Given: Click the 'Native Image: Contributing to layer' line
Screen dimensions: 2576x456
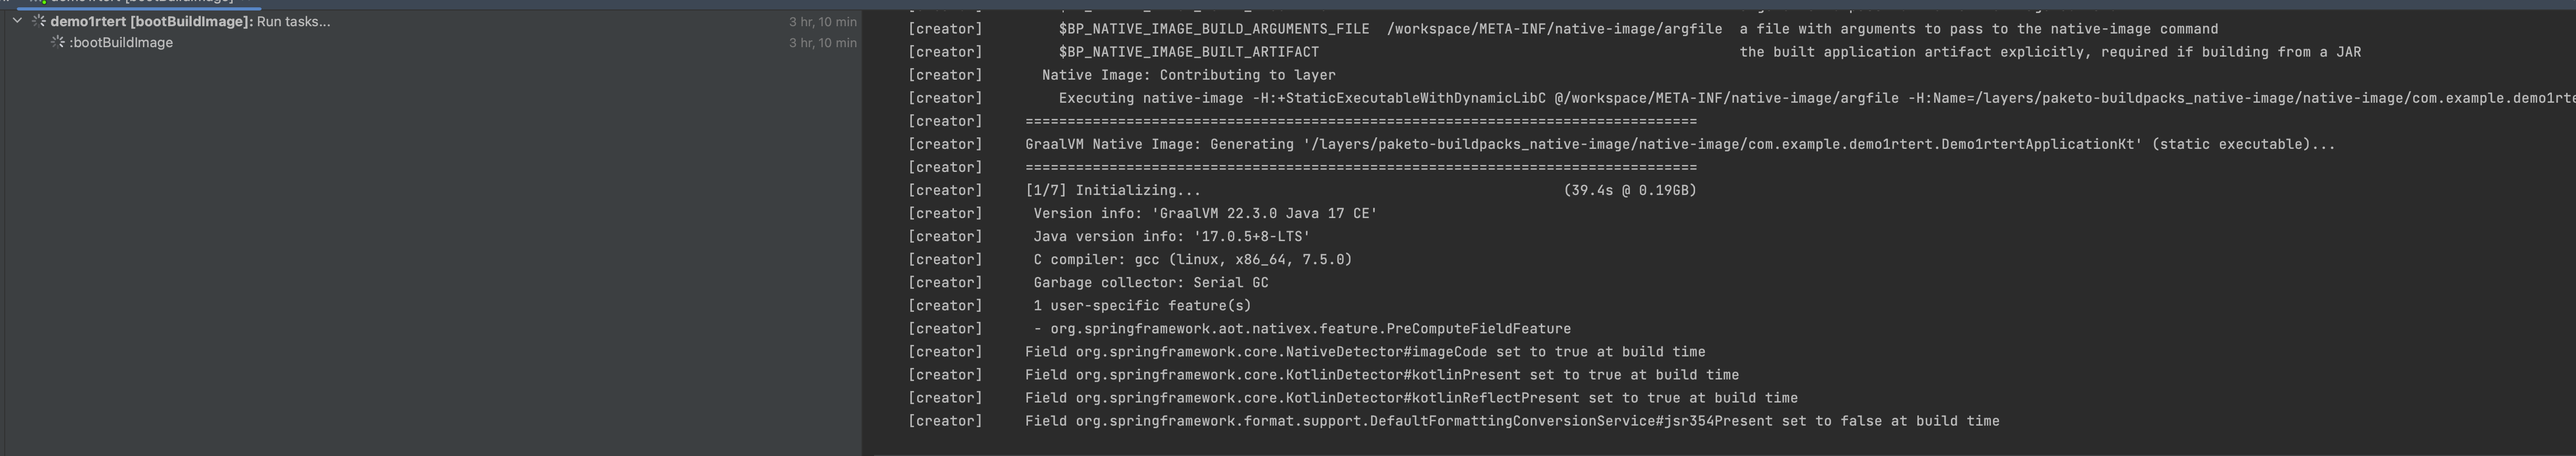Looking at the screenshot, I should pos(1188,75).
